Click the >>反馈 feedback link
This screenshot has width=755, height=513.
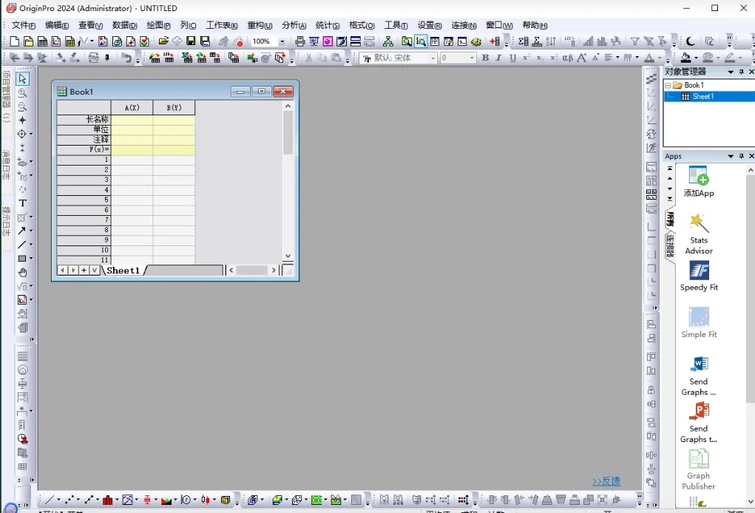tap(606, 481)
